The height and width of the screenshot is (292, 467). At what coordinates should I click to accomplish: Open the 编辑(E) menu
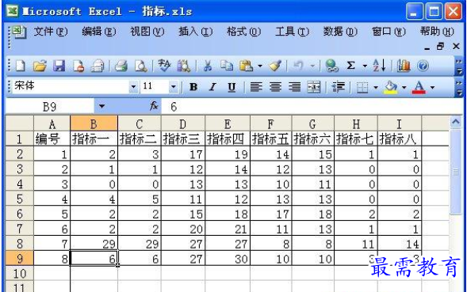pyautogui.click(x=99, y=31)
